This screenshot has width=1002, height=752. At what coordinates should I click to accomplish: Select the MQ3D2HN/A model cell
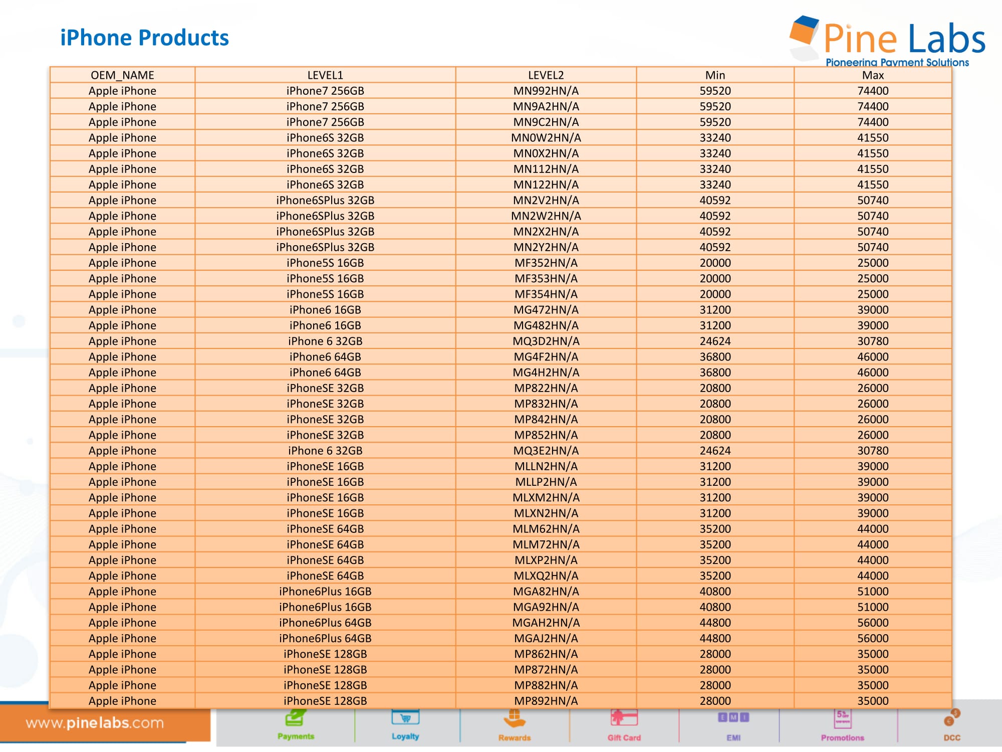coord(546,341)
